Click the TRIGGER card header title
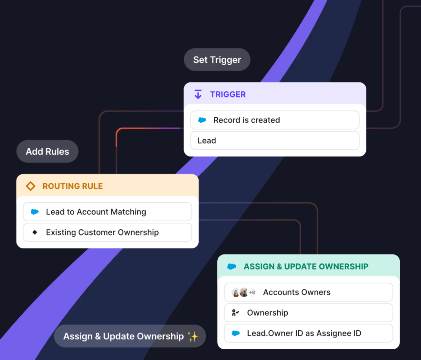The height and width of the screenshot is (360, 421). pos(228,94)
